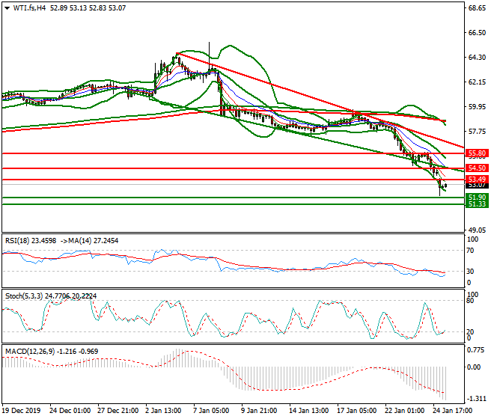Select the 53.49 red price level label
494x419 pixels.
(x=477, y=180)
